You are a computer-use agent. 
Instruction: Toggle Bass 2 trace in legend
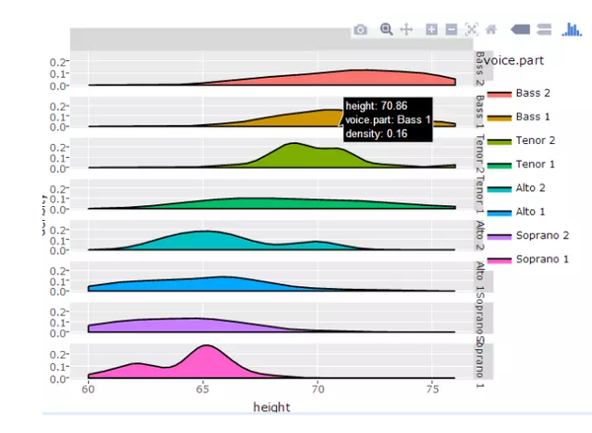[x=519, y=94]
